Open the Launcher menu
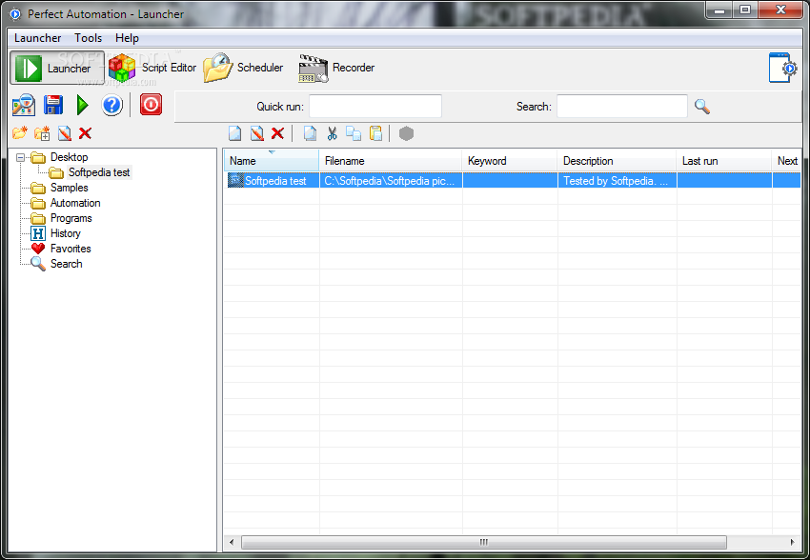The image size is (810, 560). 38,38
